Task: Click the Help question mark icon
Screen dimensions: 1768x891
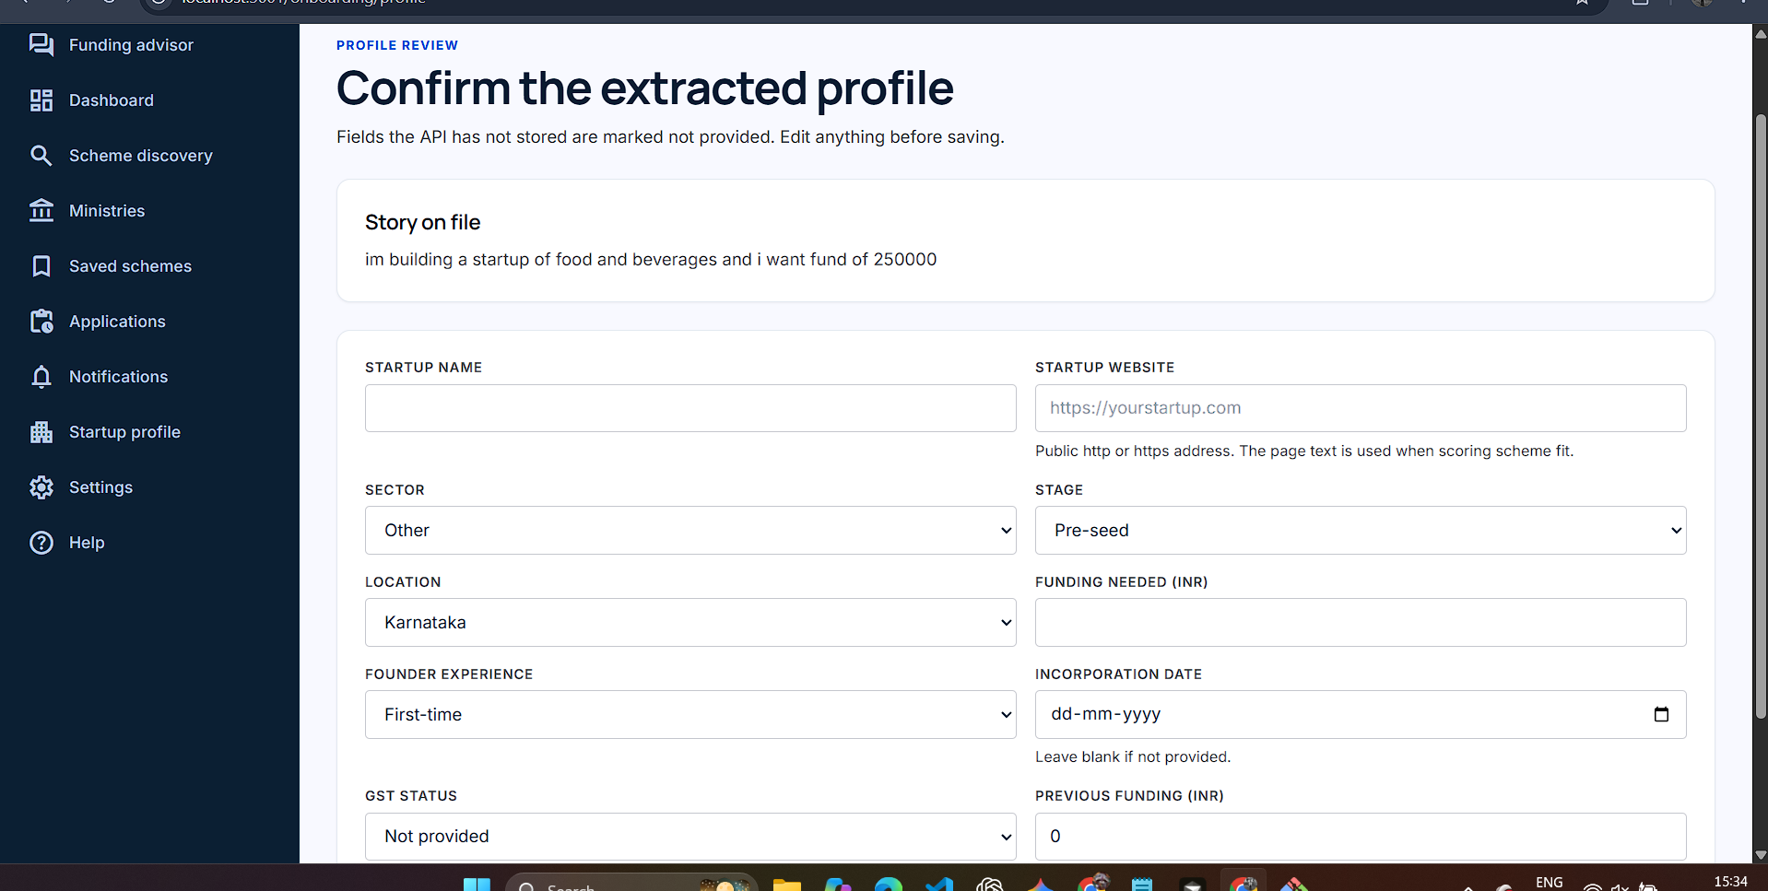Action: [x=41, y=543]
